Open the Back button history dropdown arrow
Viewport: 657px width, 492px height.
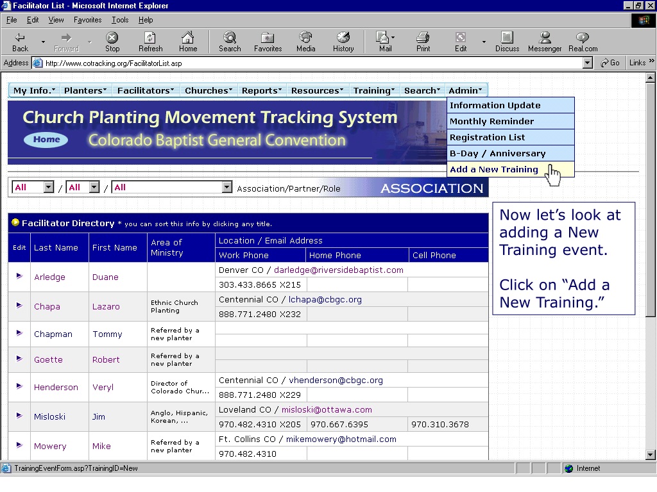pos(43,42)
